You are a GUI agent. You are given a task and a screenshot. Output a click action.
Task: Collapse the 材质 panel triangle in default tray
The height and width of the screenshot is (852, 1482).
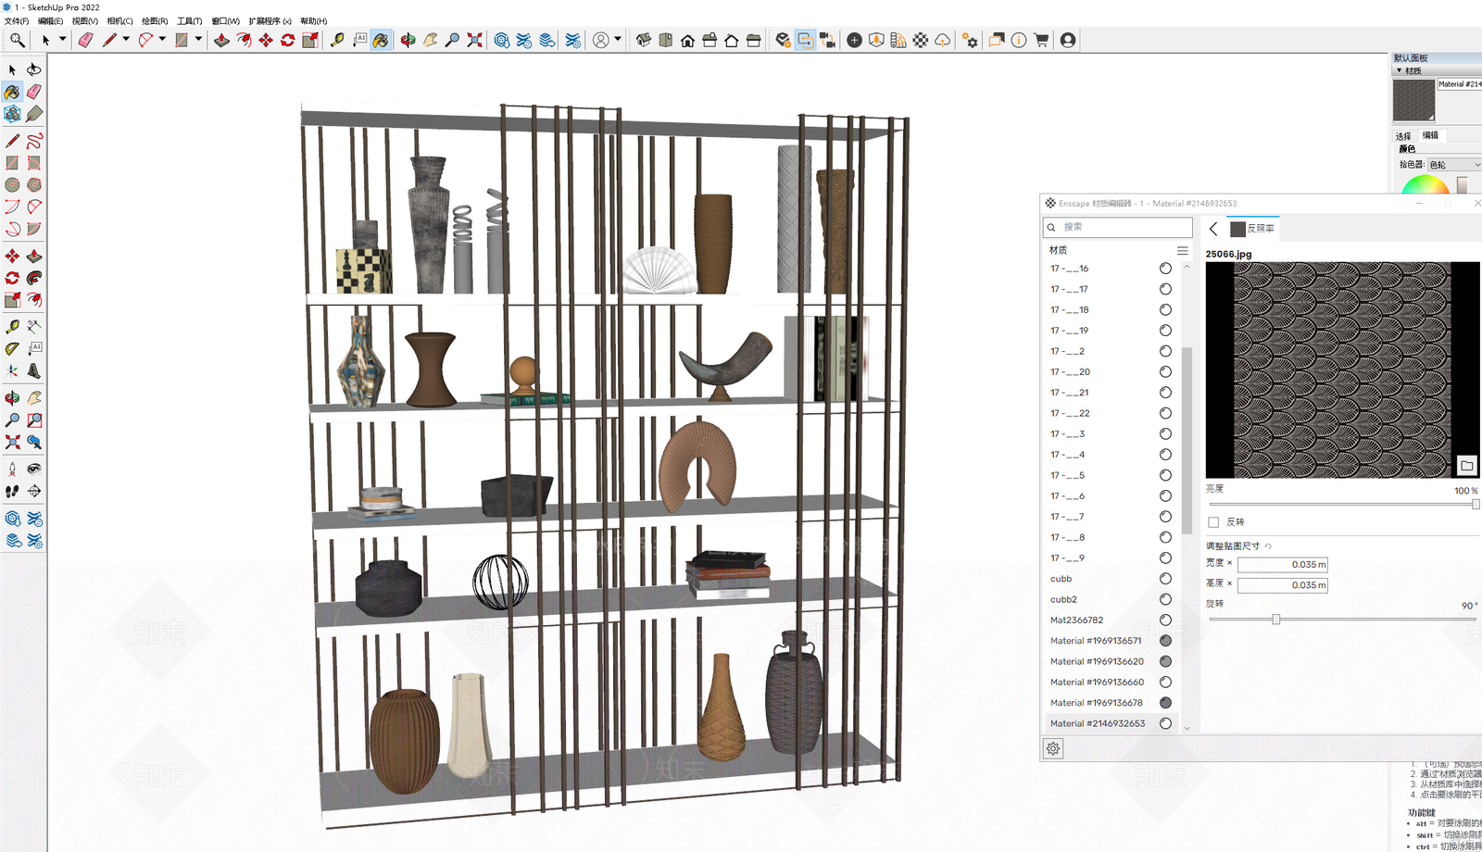pos(1399,70)
